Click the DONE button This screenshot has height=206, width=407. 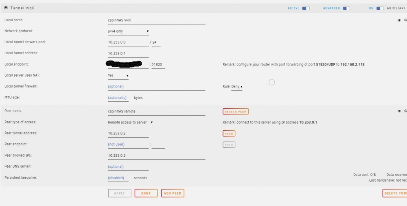click(146, 193)
